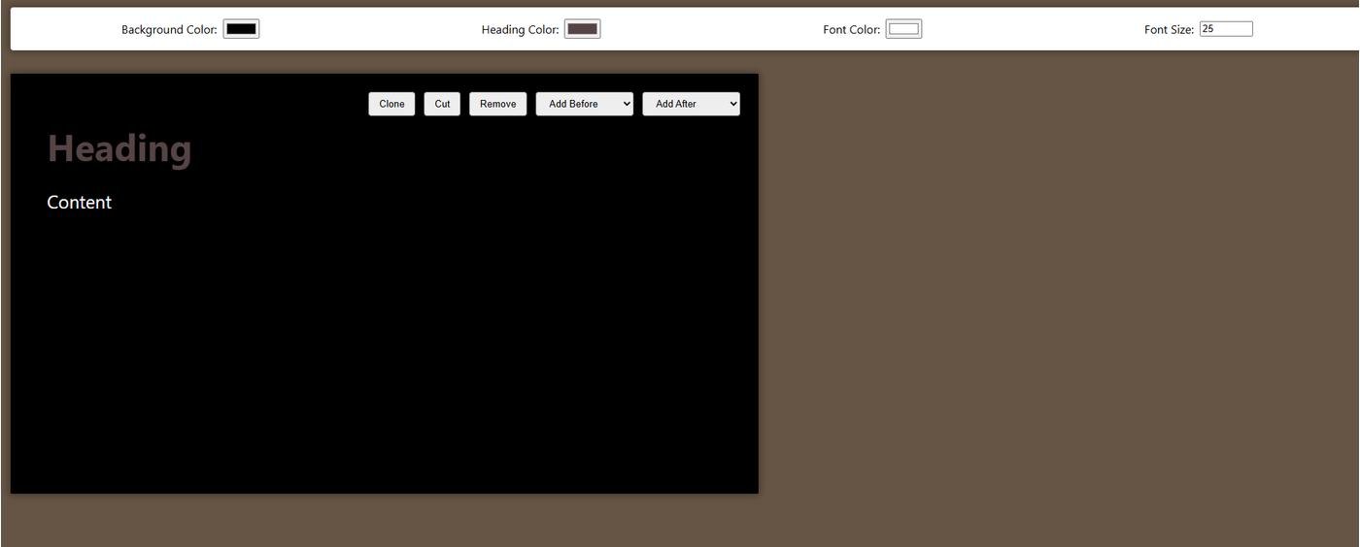The width and height of the screenshot is (1360, 547).
Task: Click the Font Color label
Action: [x=851, y=30]
